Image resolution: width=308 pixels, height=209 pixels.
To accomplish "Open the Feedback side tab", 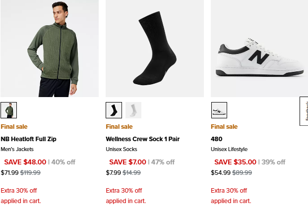I will click(304, 111).
